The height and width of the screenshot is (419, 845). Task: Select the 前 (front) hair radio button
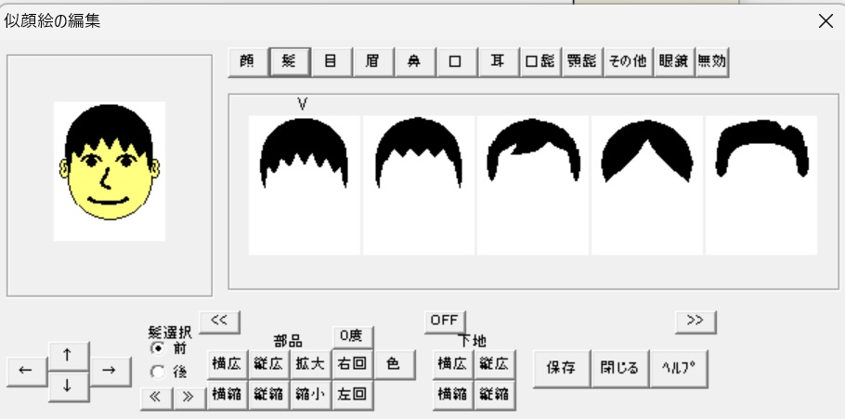point(157,347)
